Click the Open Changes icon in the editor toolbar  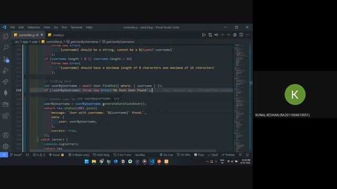(210, 35)
